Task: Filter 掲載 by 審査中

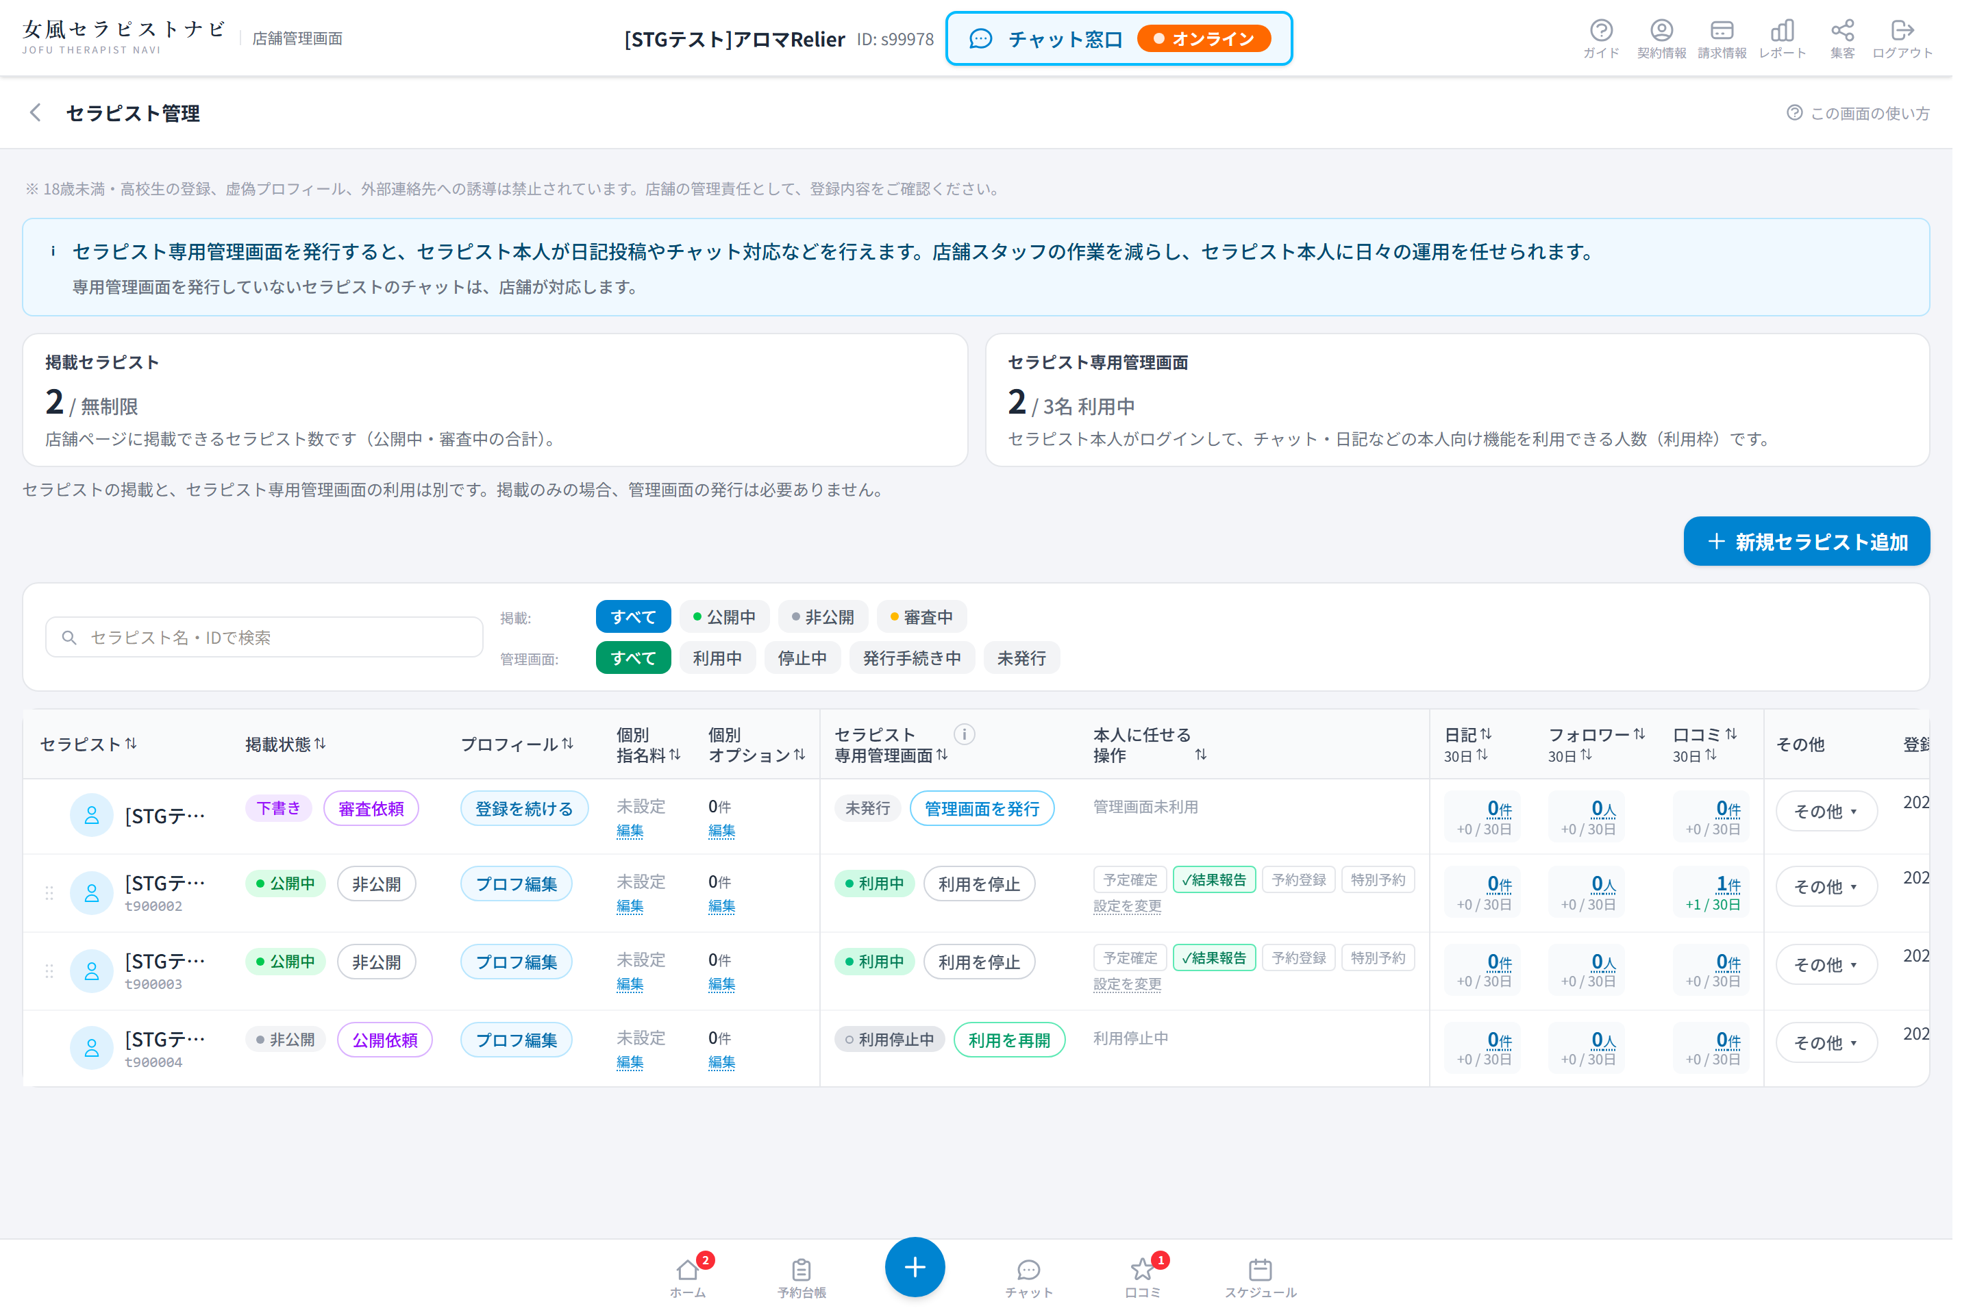Action: click(x=931, y=623)
